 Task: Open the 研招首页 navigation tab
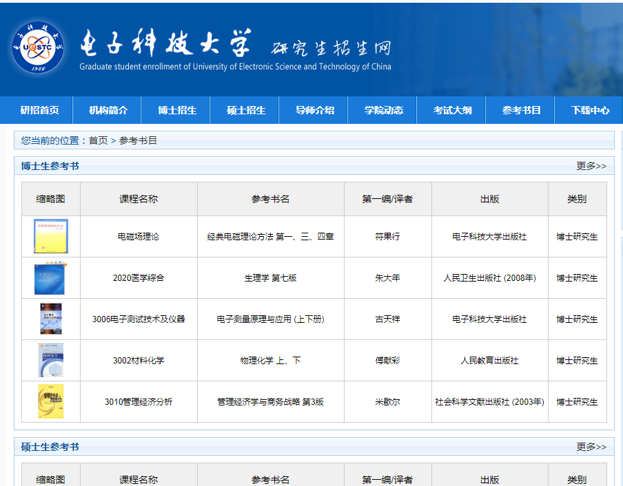pos(39,110)
